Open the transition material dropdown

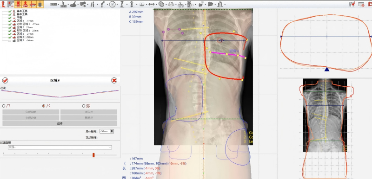[60, 147]
